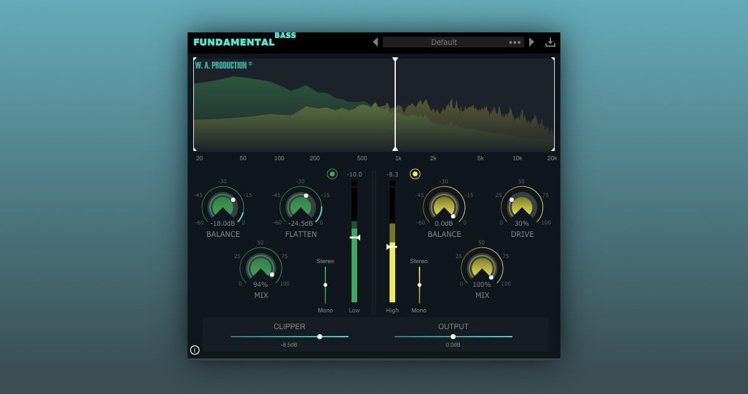Click the crossover frequency divider top handle
The width and height of the screenshot is (748, 394).
395,60
